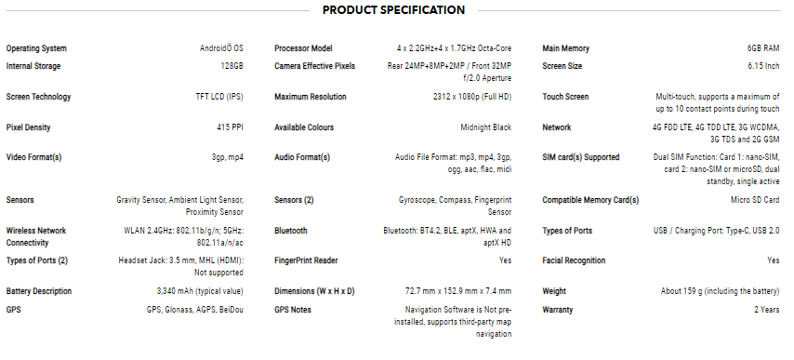Select the Midnight Black colour value

click(x=486, y=127)
